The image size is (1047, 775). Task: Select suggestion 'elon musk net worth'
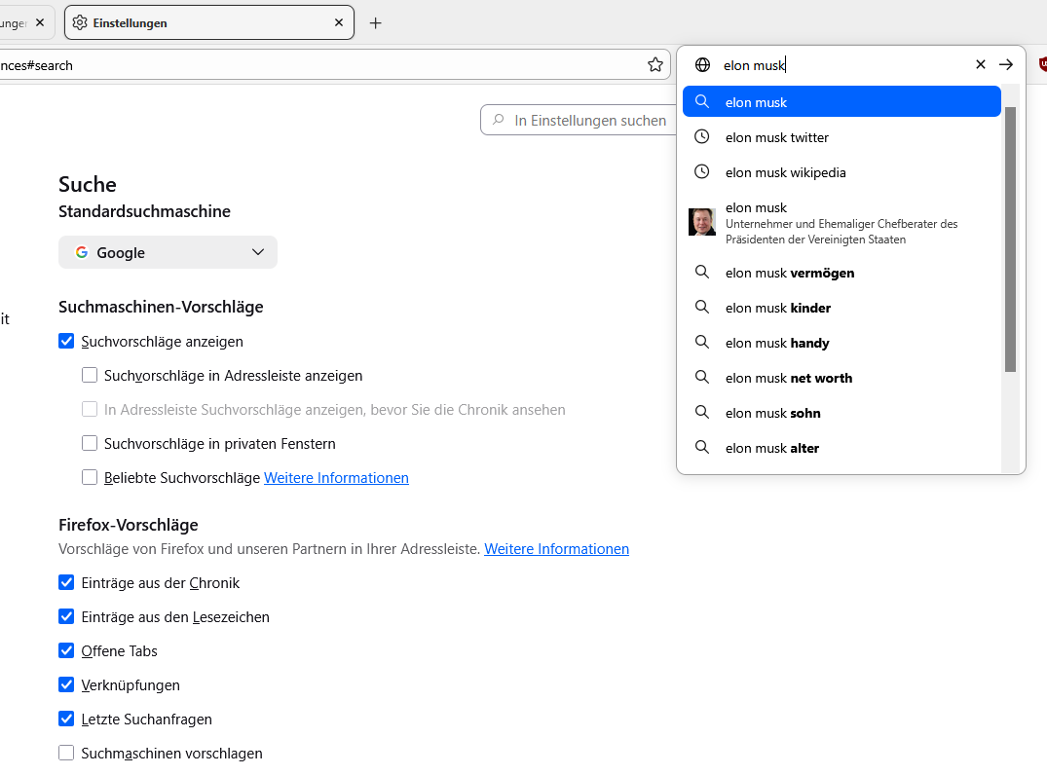click(788, 378)
